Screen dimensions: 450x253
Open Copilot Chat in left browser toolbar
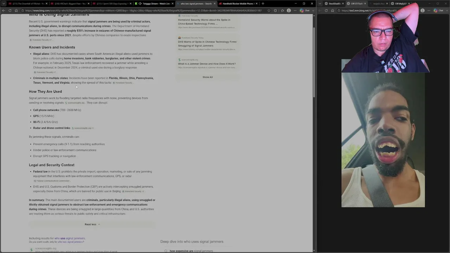coord(304,11)
